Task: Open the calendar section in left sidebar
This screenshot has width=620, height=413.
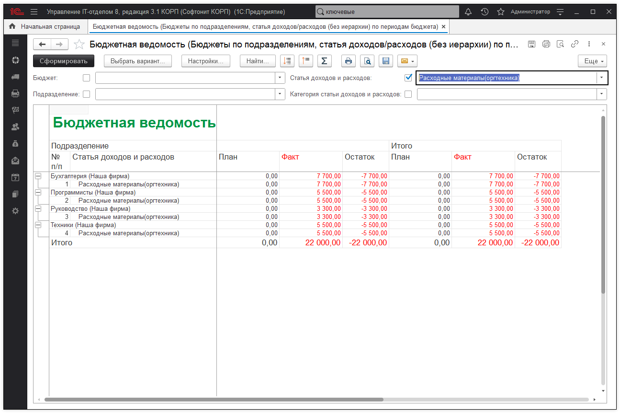Action: pyautogui.click(x=15, y=177)
